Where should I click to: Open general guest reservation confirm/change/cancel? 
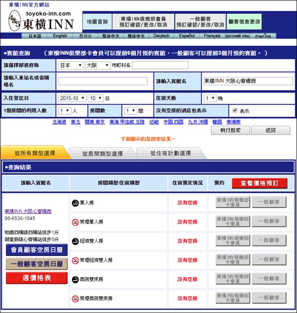coord(201,22)
